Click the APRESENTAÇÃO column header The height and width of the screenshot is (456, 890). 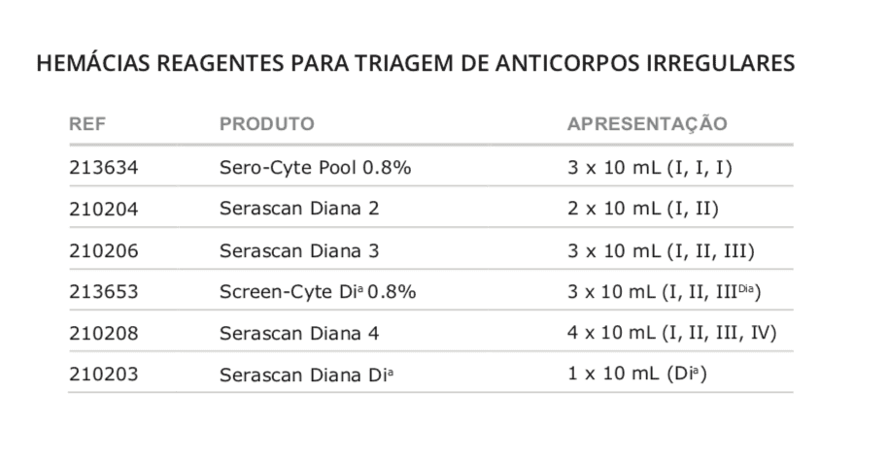(647, 123)
